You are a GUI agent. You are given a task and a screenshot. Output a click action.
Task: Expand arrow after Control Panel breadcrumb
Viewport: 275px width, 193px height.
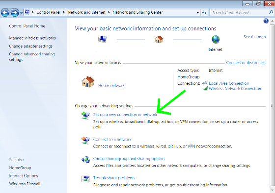(64, 12)
